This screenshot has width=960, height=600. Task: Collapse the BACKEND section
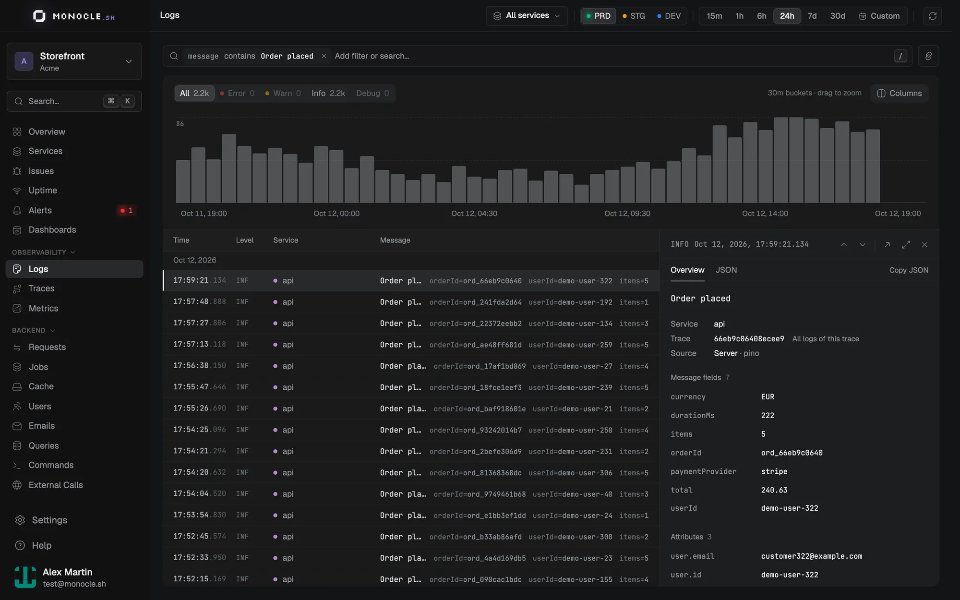point(34,330)
